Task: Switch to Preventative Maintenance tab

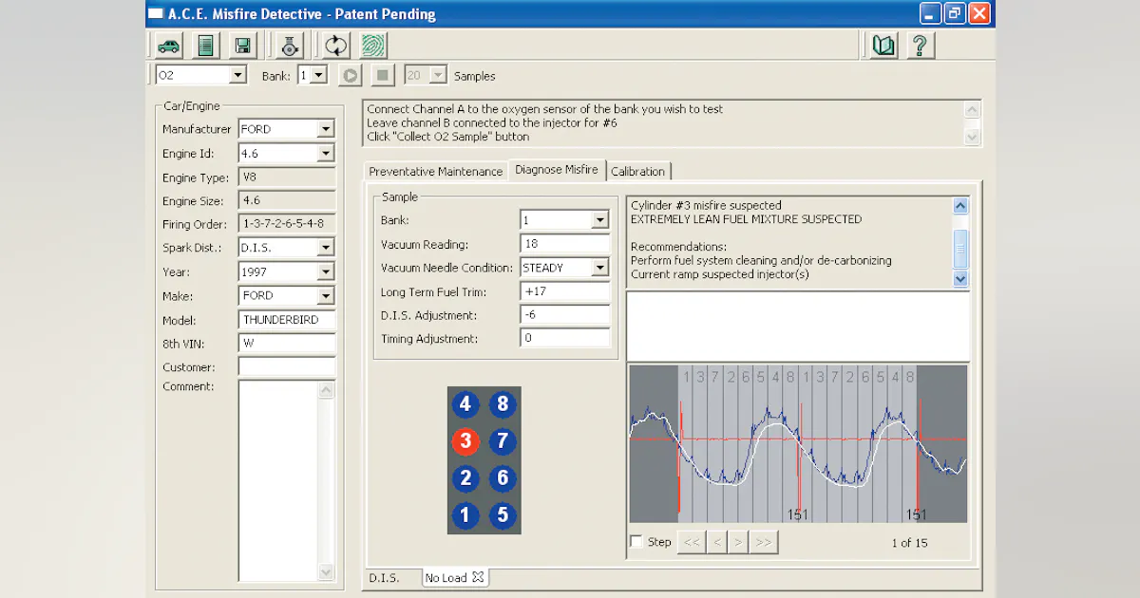Action: pyautogui.click(x=436, y=172)
